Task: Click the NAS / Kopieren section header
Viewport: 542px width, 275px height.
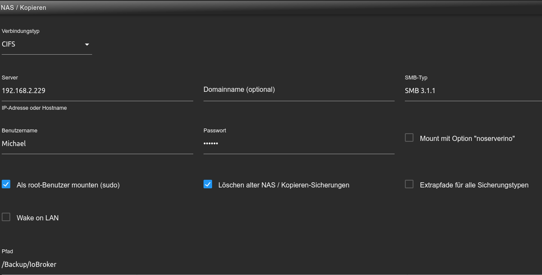Action: click(x=24, y=8)
